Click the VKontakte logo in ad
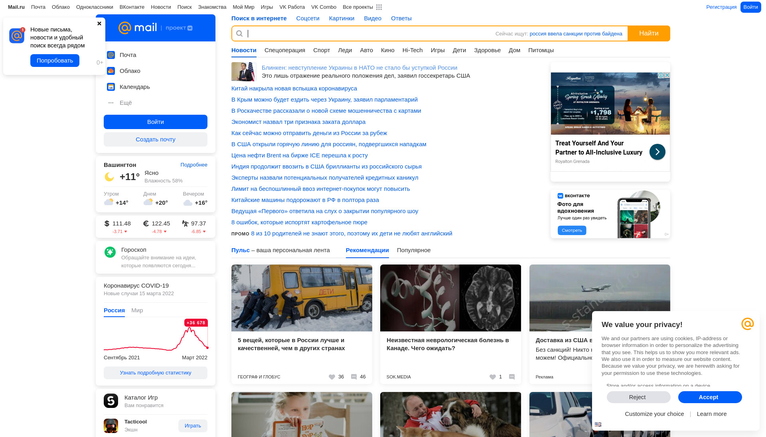 click(x=574, y=196)
